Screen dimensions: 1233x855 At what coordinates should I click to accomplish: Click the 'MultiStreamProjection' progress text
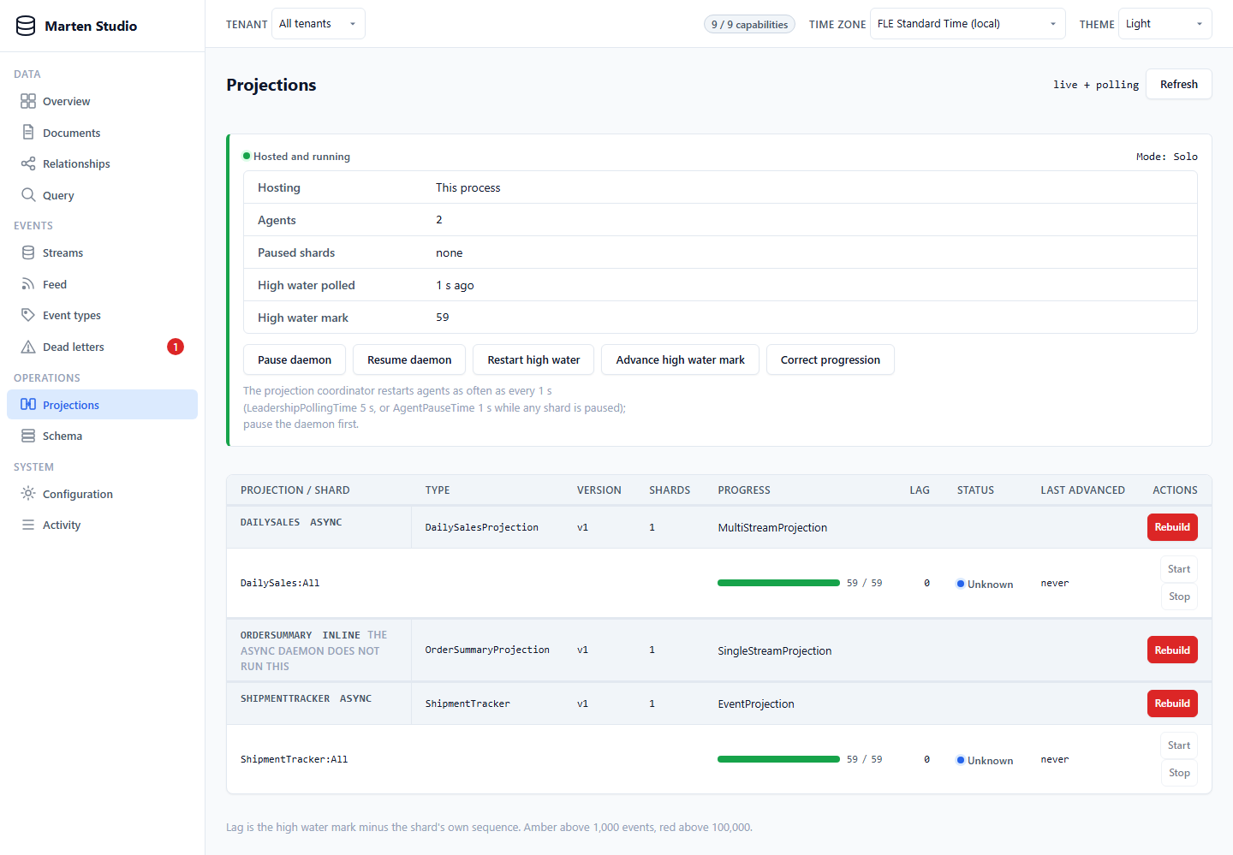772,527
